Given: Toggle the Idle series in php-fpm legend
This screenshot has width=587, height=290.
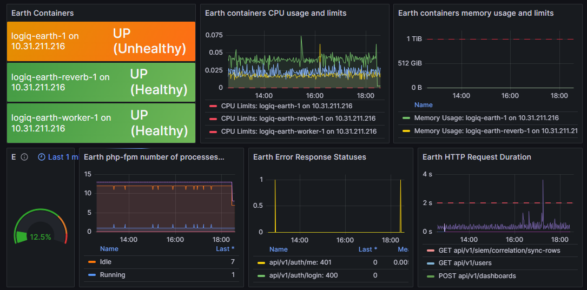Looking at the screenshot, I should click(107, 262).
